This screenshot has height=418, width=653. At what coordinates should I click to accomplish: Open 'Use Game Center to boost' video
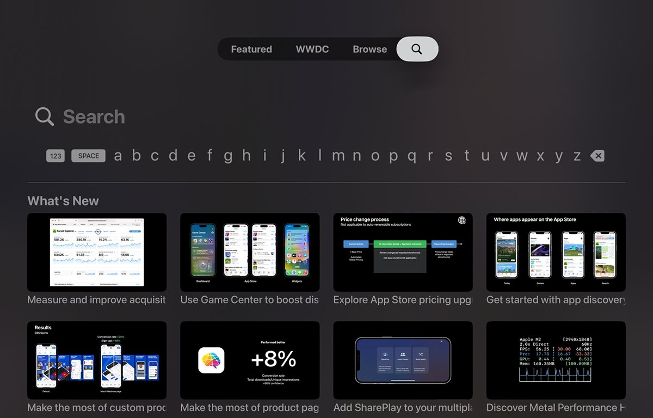pyautogui.click(x=250, y=252)
